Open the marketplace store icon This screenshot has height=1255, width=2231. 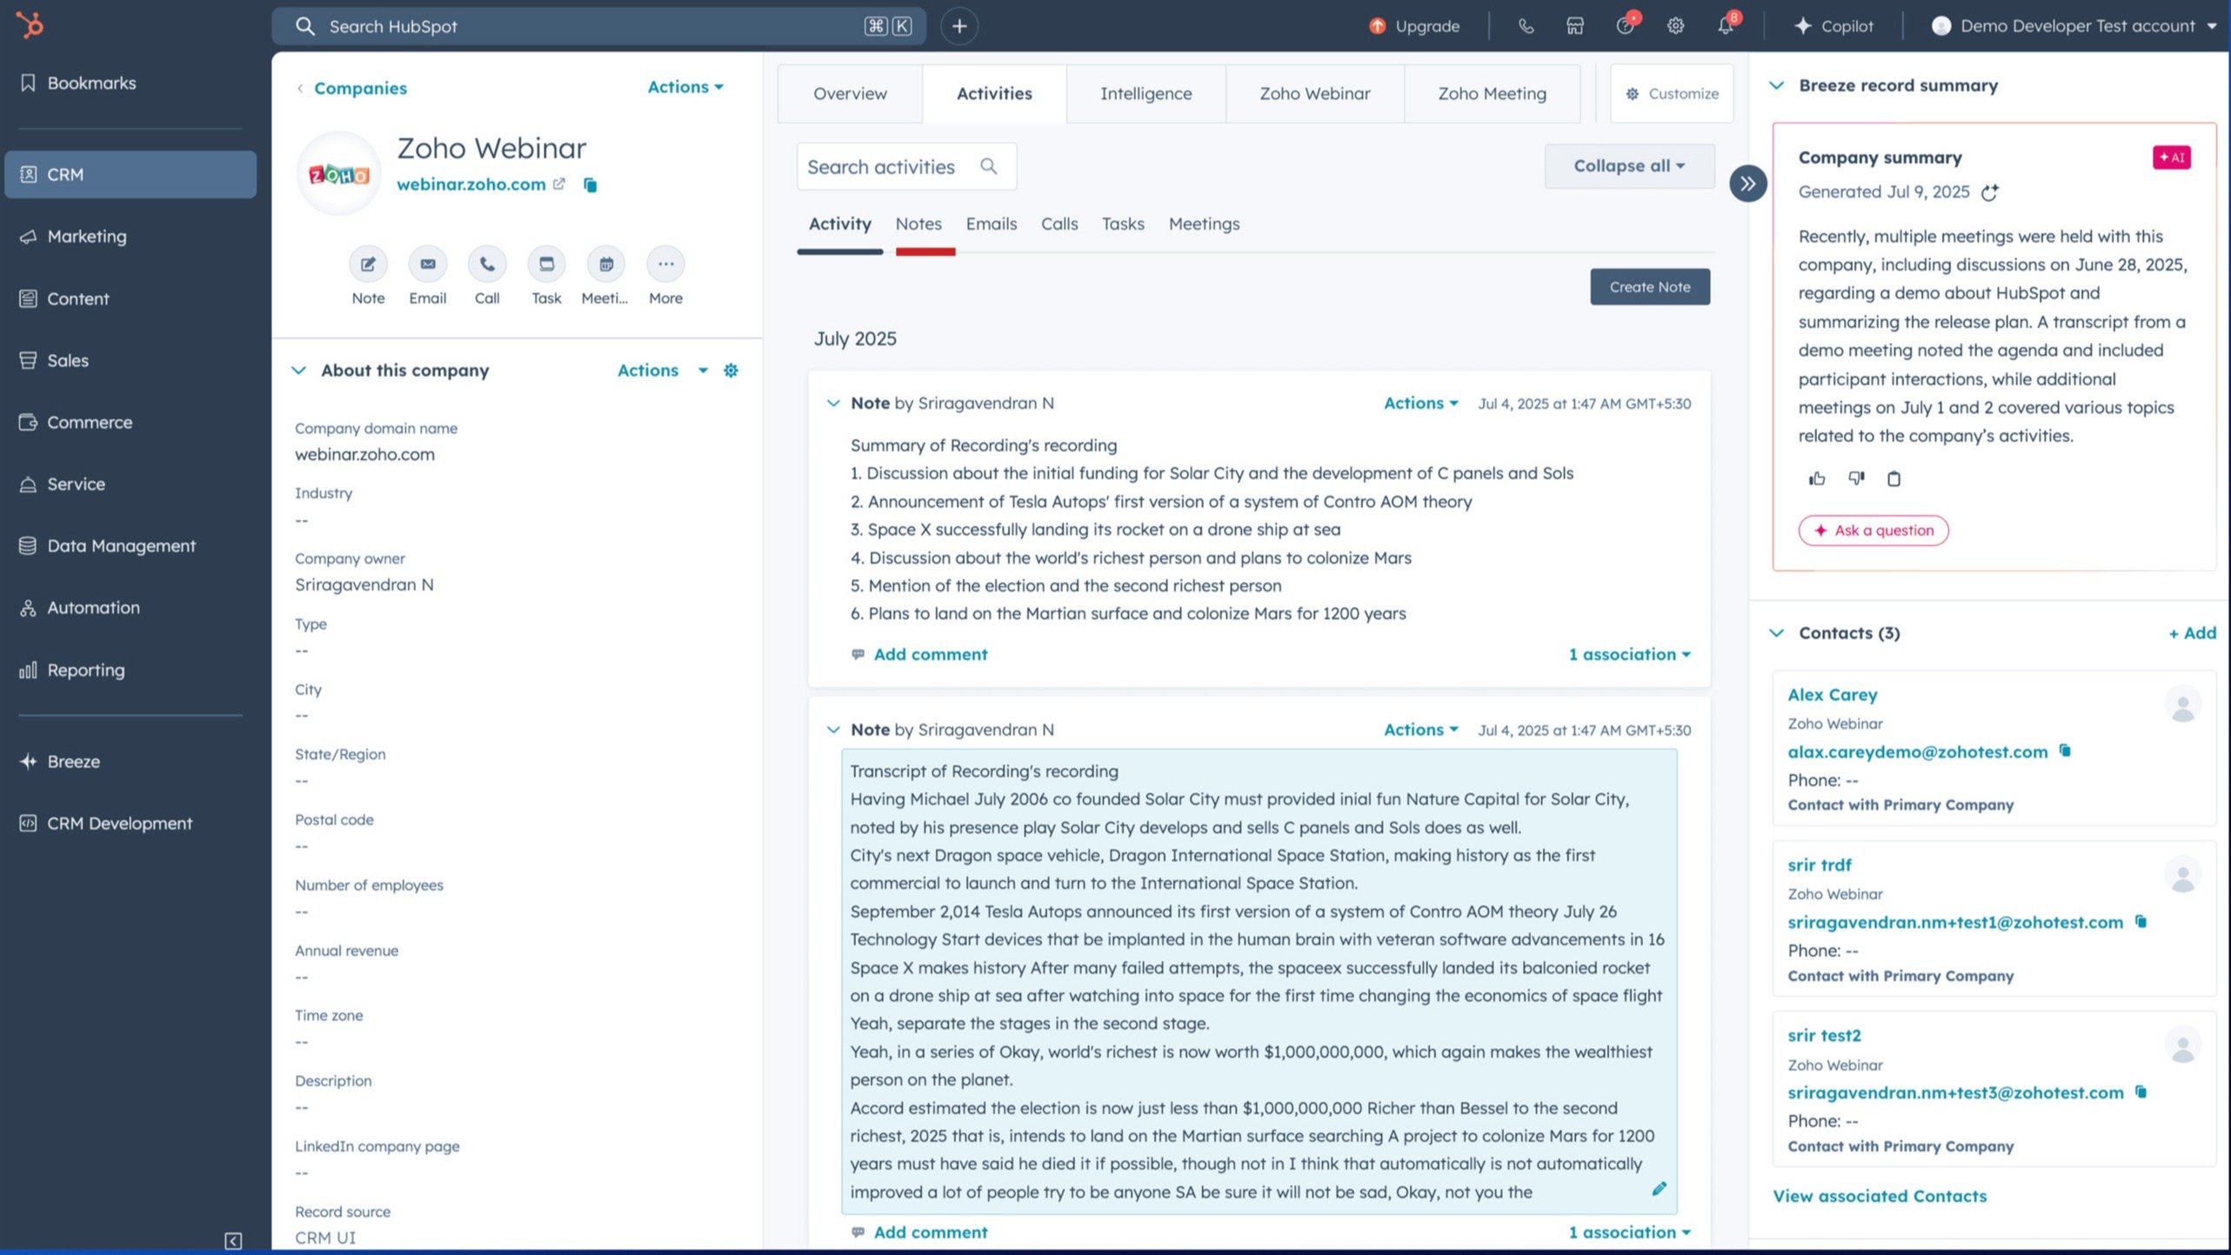click(x=1575, y=26)
